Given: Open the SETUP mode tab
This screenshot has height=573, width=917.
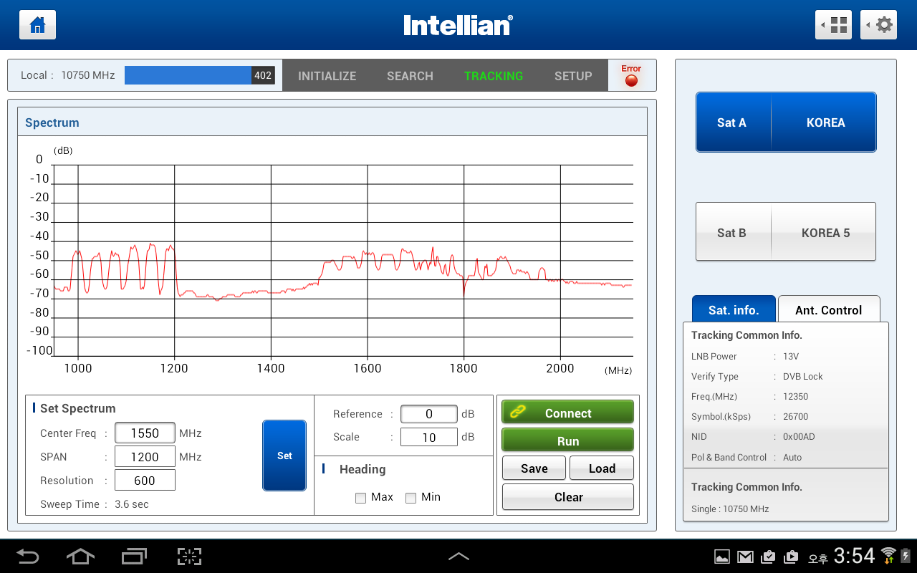Looking at the screenshot, I should point(573,76).
